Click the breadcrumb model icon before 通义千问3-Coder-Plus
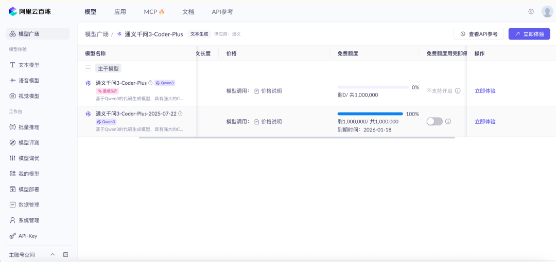The image size is (556, 262). [119, 34]
